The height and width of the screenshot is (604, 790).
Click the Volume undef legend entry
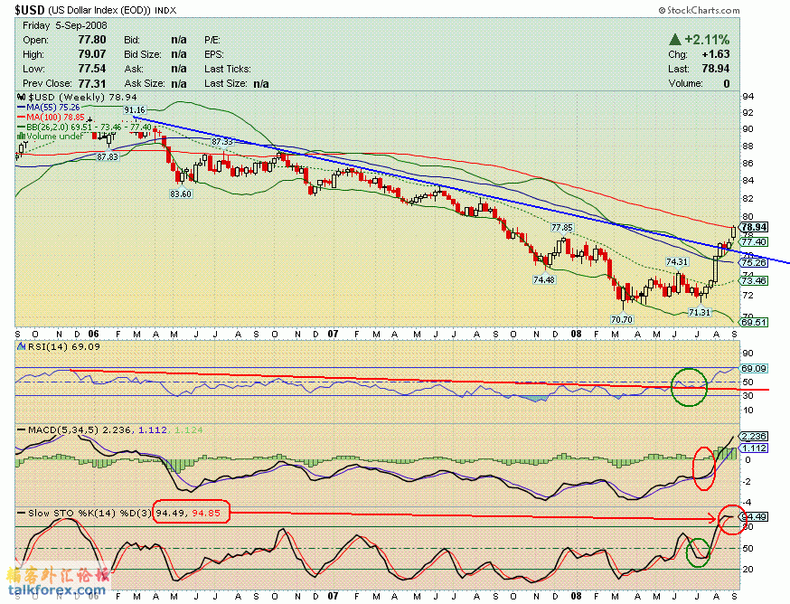pos(51,137)
